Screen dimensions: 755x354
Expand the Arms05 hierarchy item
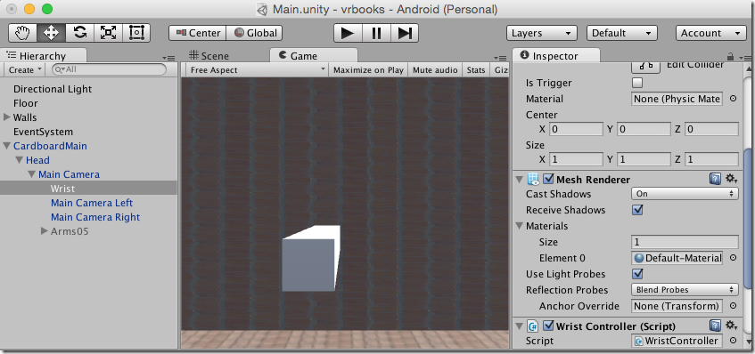tap(45, 231)
